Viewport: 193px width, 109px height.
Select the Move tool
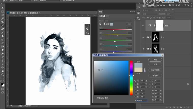(x=3, y=8)
